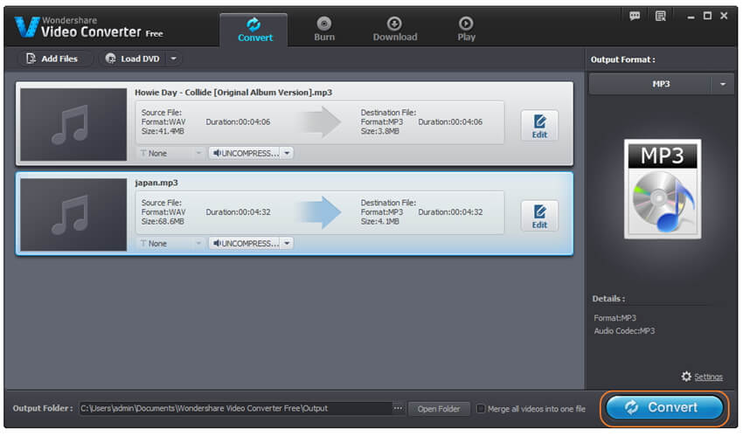Click the register list icon in title bar
Viewport: 743px width, 436px height.
(x=660, y=16)
